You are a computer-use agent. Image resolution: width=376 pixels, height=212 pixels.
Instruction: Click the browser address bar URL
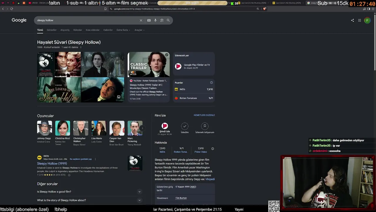pos(154,9)
